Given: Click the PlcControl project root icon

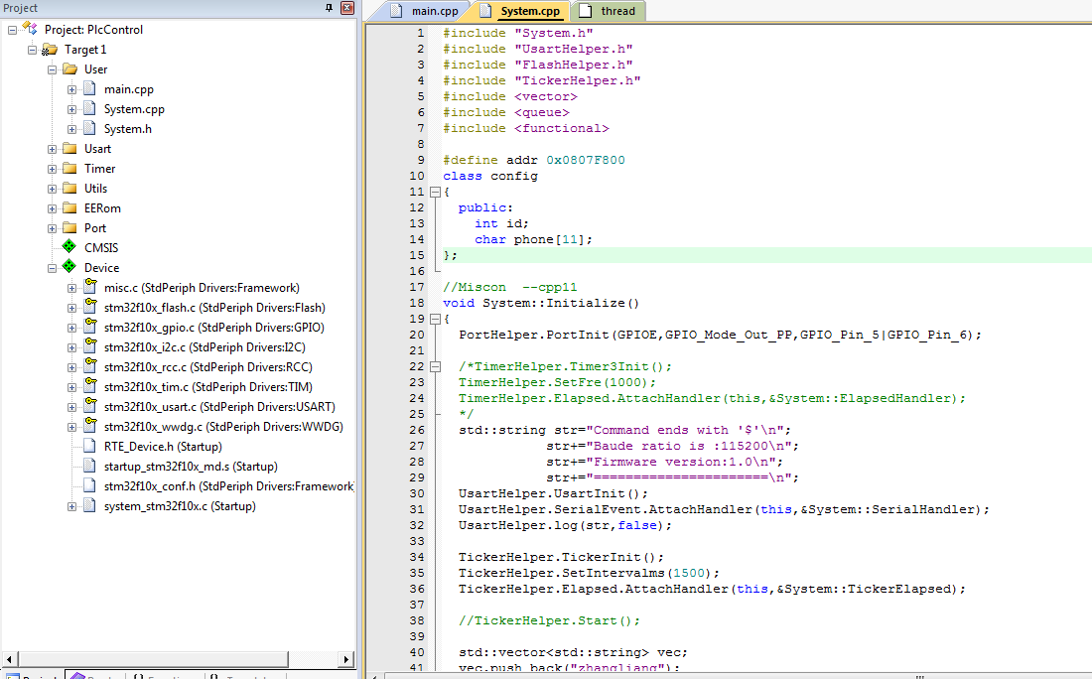Looking at the screenshot, I should pos(30,29).
